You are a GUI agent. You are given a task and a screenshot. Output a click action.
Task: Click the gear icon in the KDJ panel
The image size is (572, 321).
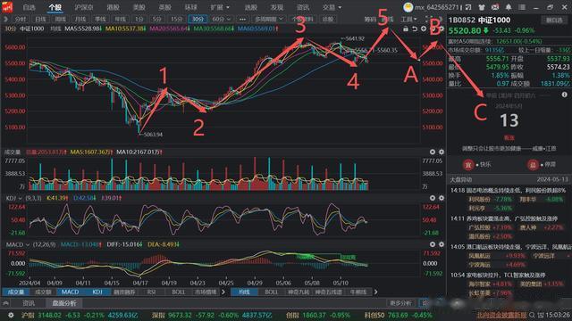pos(441,198)
